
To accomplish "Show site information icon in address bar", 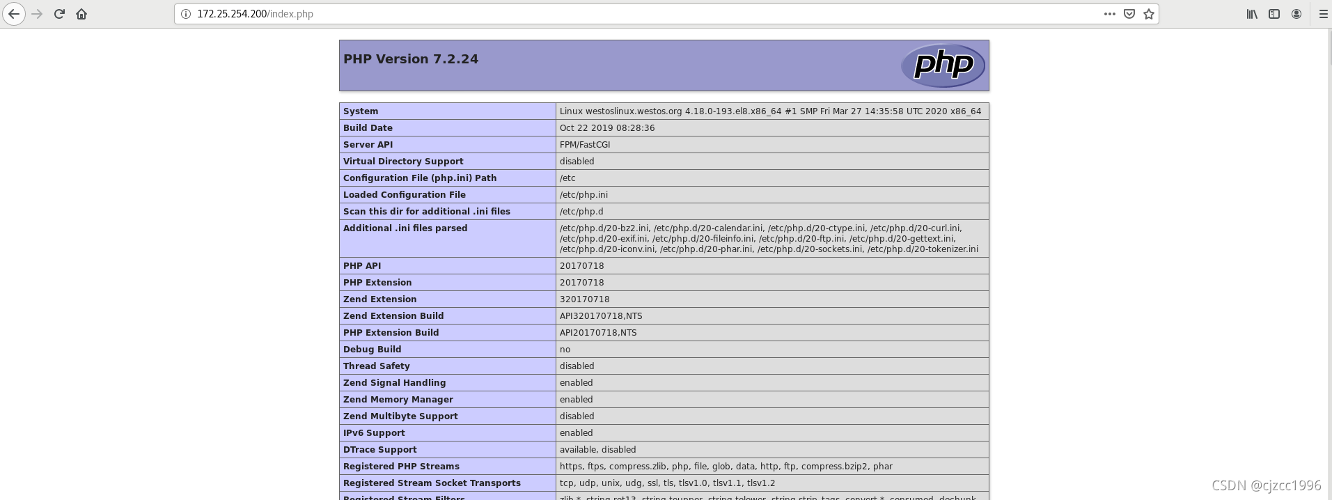I will [x=185, y=14].
